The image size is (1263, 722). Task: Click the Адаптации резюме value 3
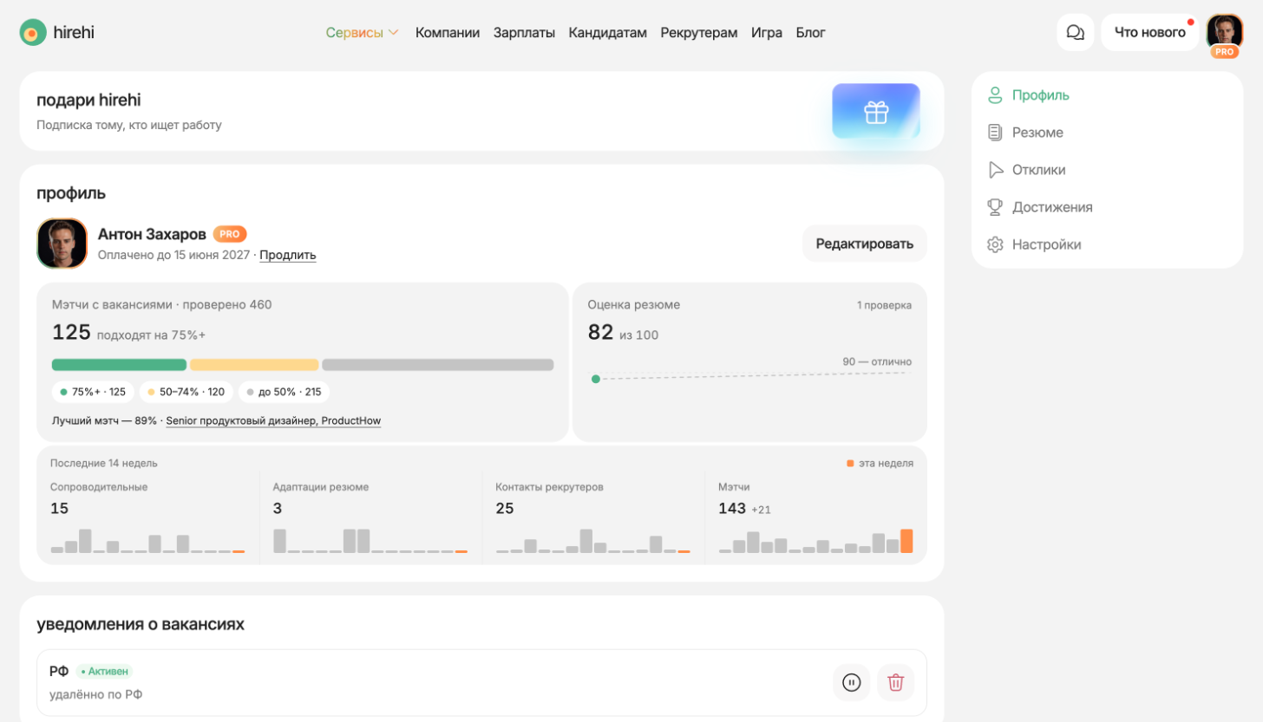coord(278,508)
